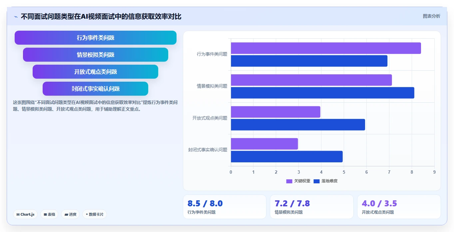This screenshot has width=454, height=232.
Task: Click the chart title heading text
Action: 101,16
